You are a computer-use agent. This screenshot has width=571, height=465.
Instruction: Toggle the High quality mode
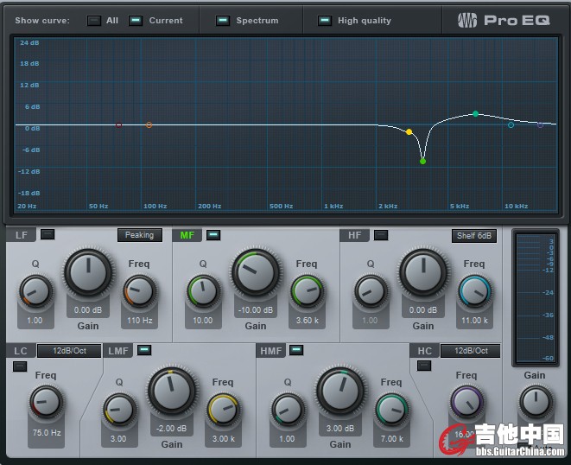324,21
